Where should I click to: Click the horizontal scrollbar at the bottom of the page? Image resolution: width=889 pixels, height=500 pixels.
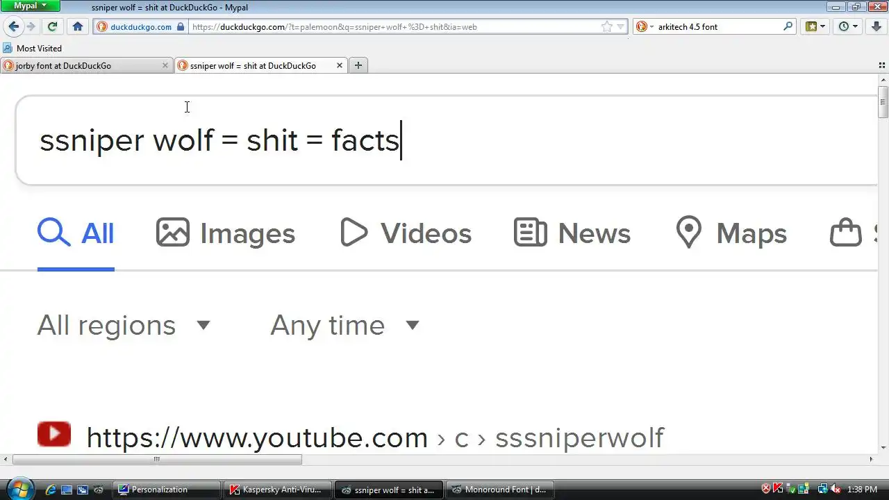157,459
